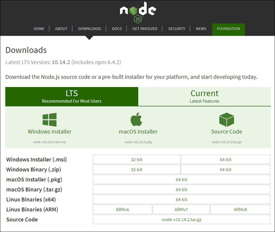Viewport: 275px width, 232px height.
Task: Download ARMv8 Linux binary
Action: [x=240, y=209]
